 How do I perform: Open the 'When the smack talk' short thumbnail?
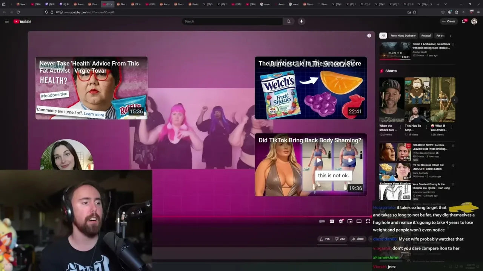391,100
